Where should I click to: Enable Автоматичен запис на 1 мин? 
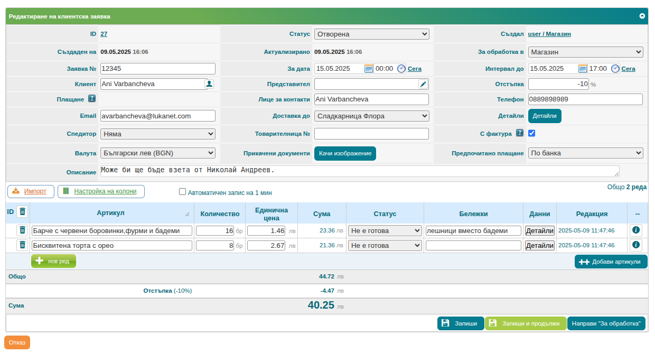pos(183,192)
